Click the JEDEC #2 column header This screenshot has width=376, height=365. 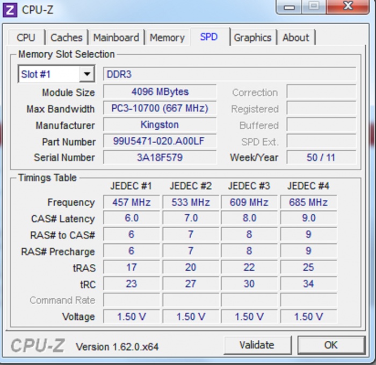click(190, 186)
